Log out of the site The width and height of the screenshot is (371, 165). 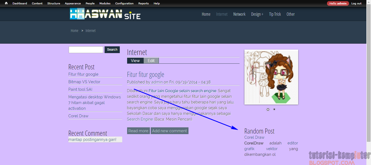coord(356,4)
